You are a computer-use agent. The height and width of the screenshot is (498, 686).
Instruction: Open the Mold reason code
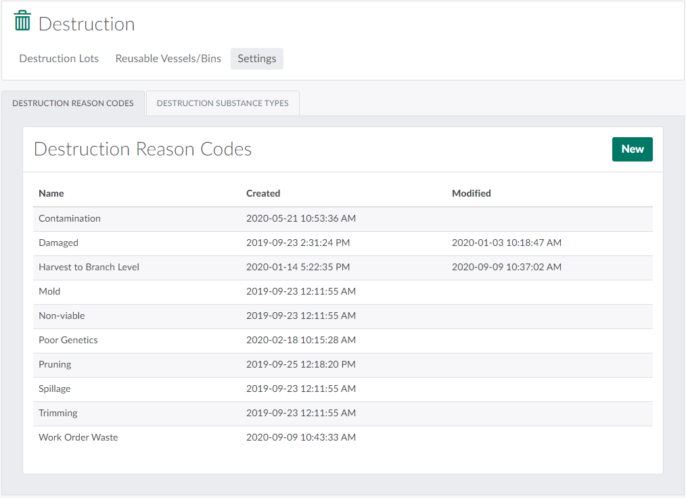coord(49,291)
